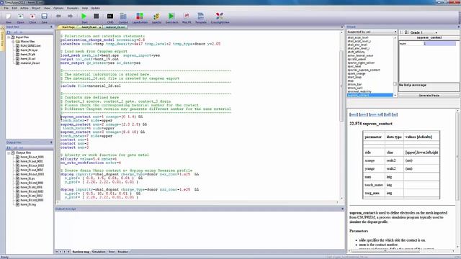
Task: Open the Help menu
Action: point(85,8)
